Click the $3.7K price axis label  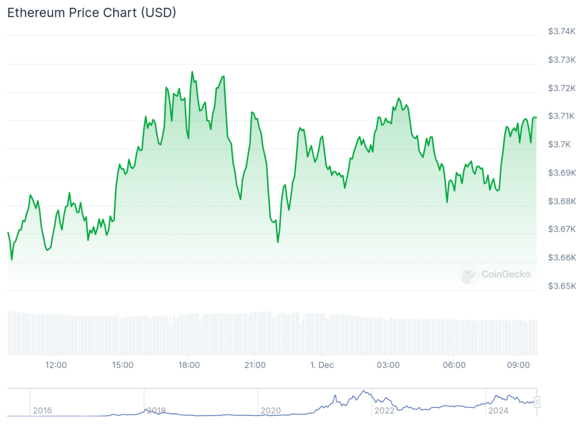tap(559, 145)
